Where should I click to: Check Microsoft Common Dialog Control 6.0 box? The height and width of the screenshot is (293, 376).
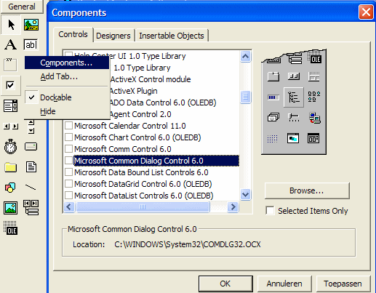pyautogui.click(x=69, y=161)
